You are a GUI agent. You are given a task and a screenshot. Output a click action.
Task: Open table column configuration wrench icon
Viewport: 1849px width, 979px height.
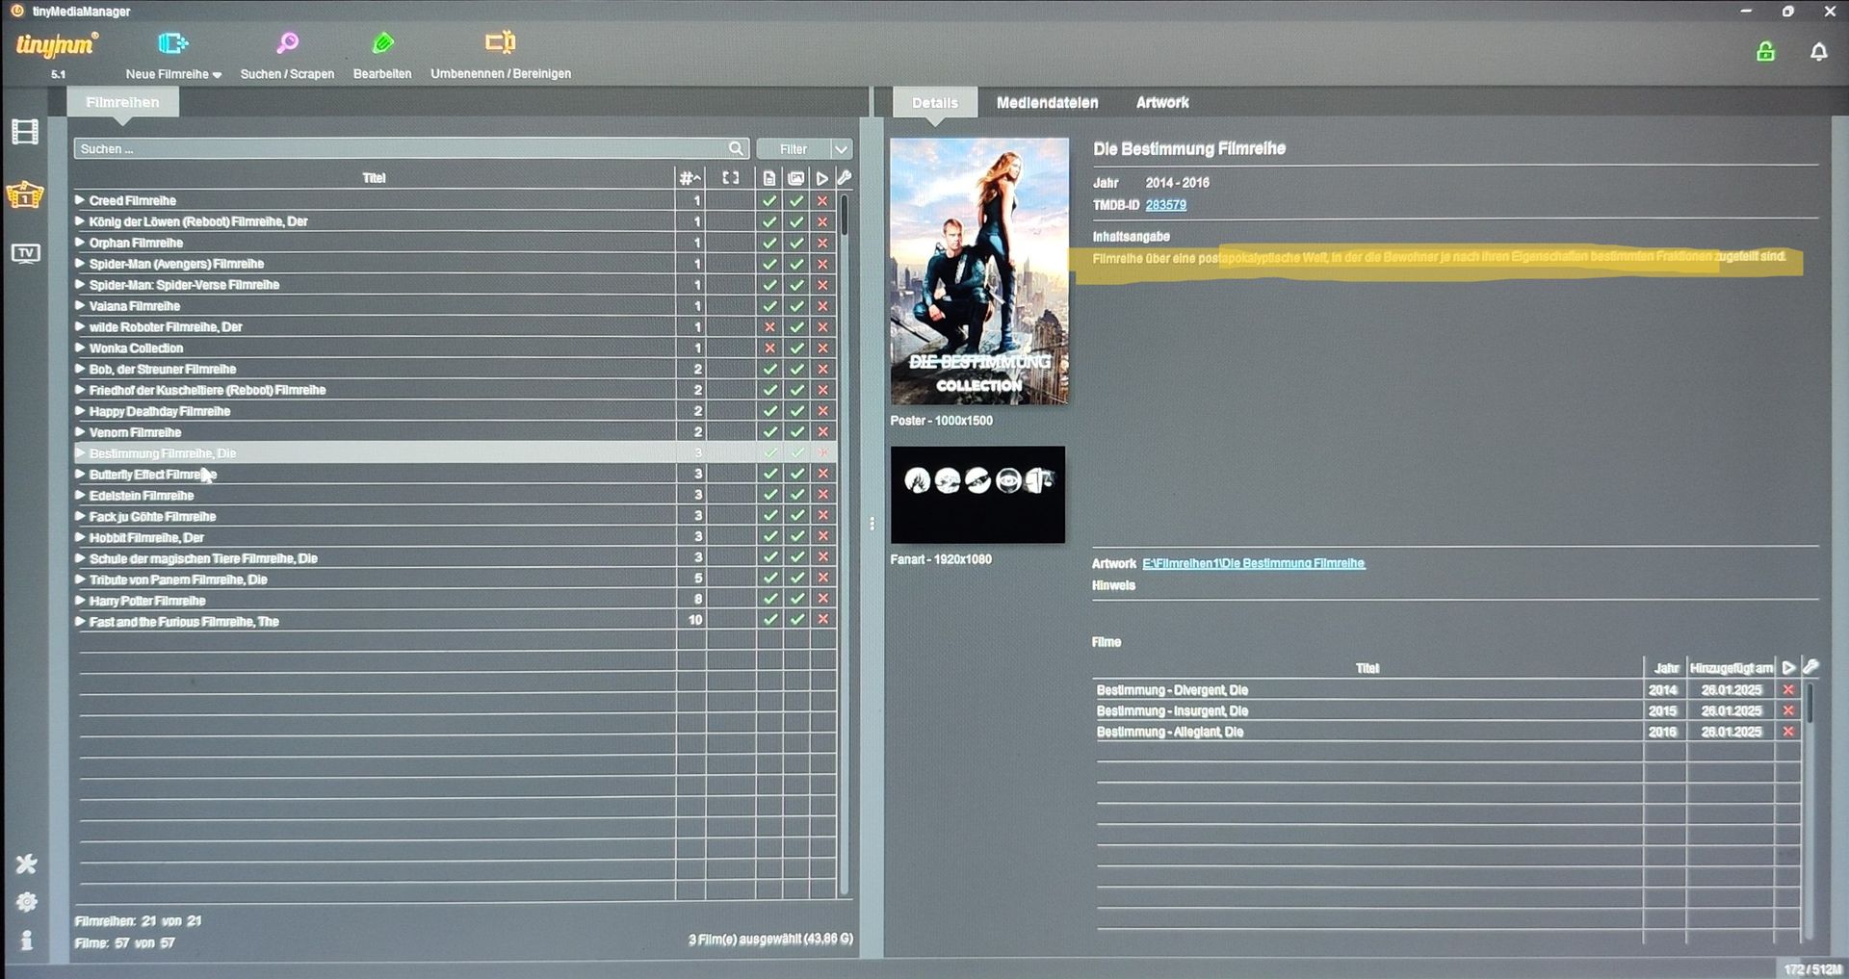[x=845, y=177]
